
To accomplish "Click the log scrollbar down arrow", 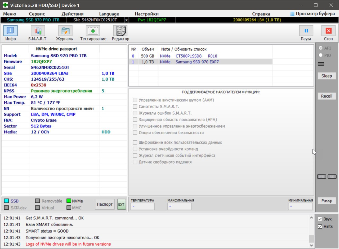I will point(311,245).
